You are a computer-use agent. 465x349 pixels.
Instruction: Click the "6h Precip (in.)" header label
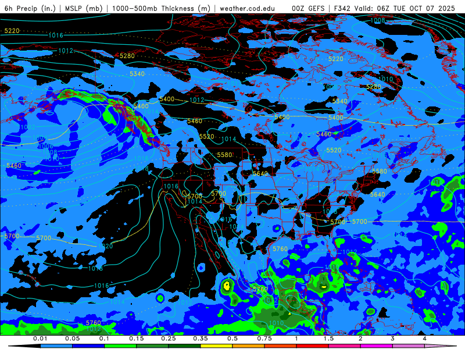coord(30,8)
